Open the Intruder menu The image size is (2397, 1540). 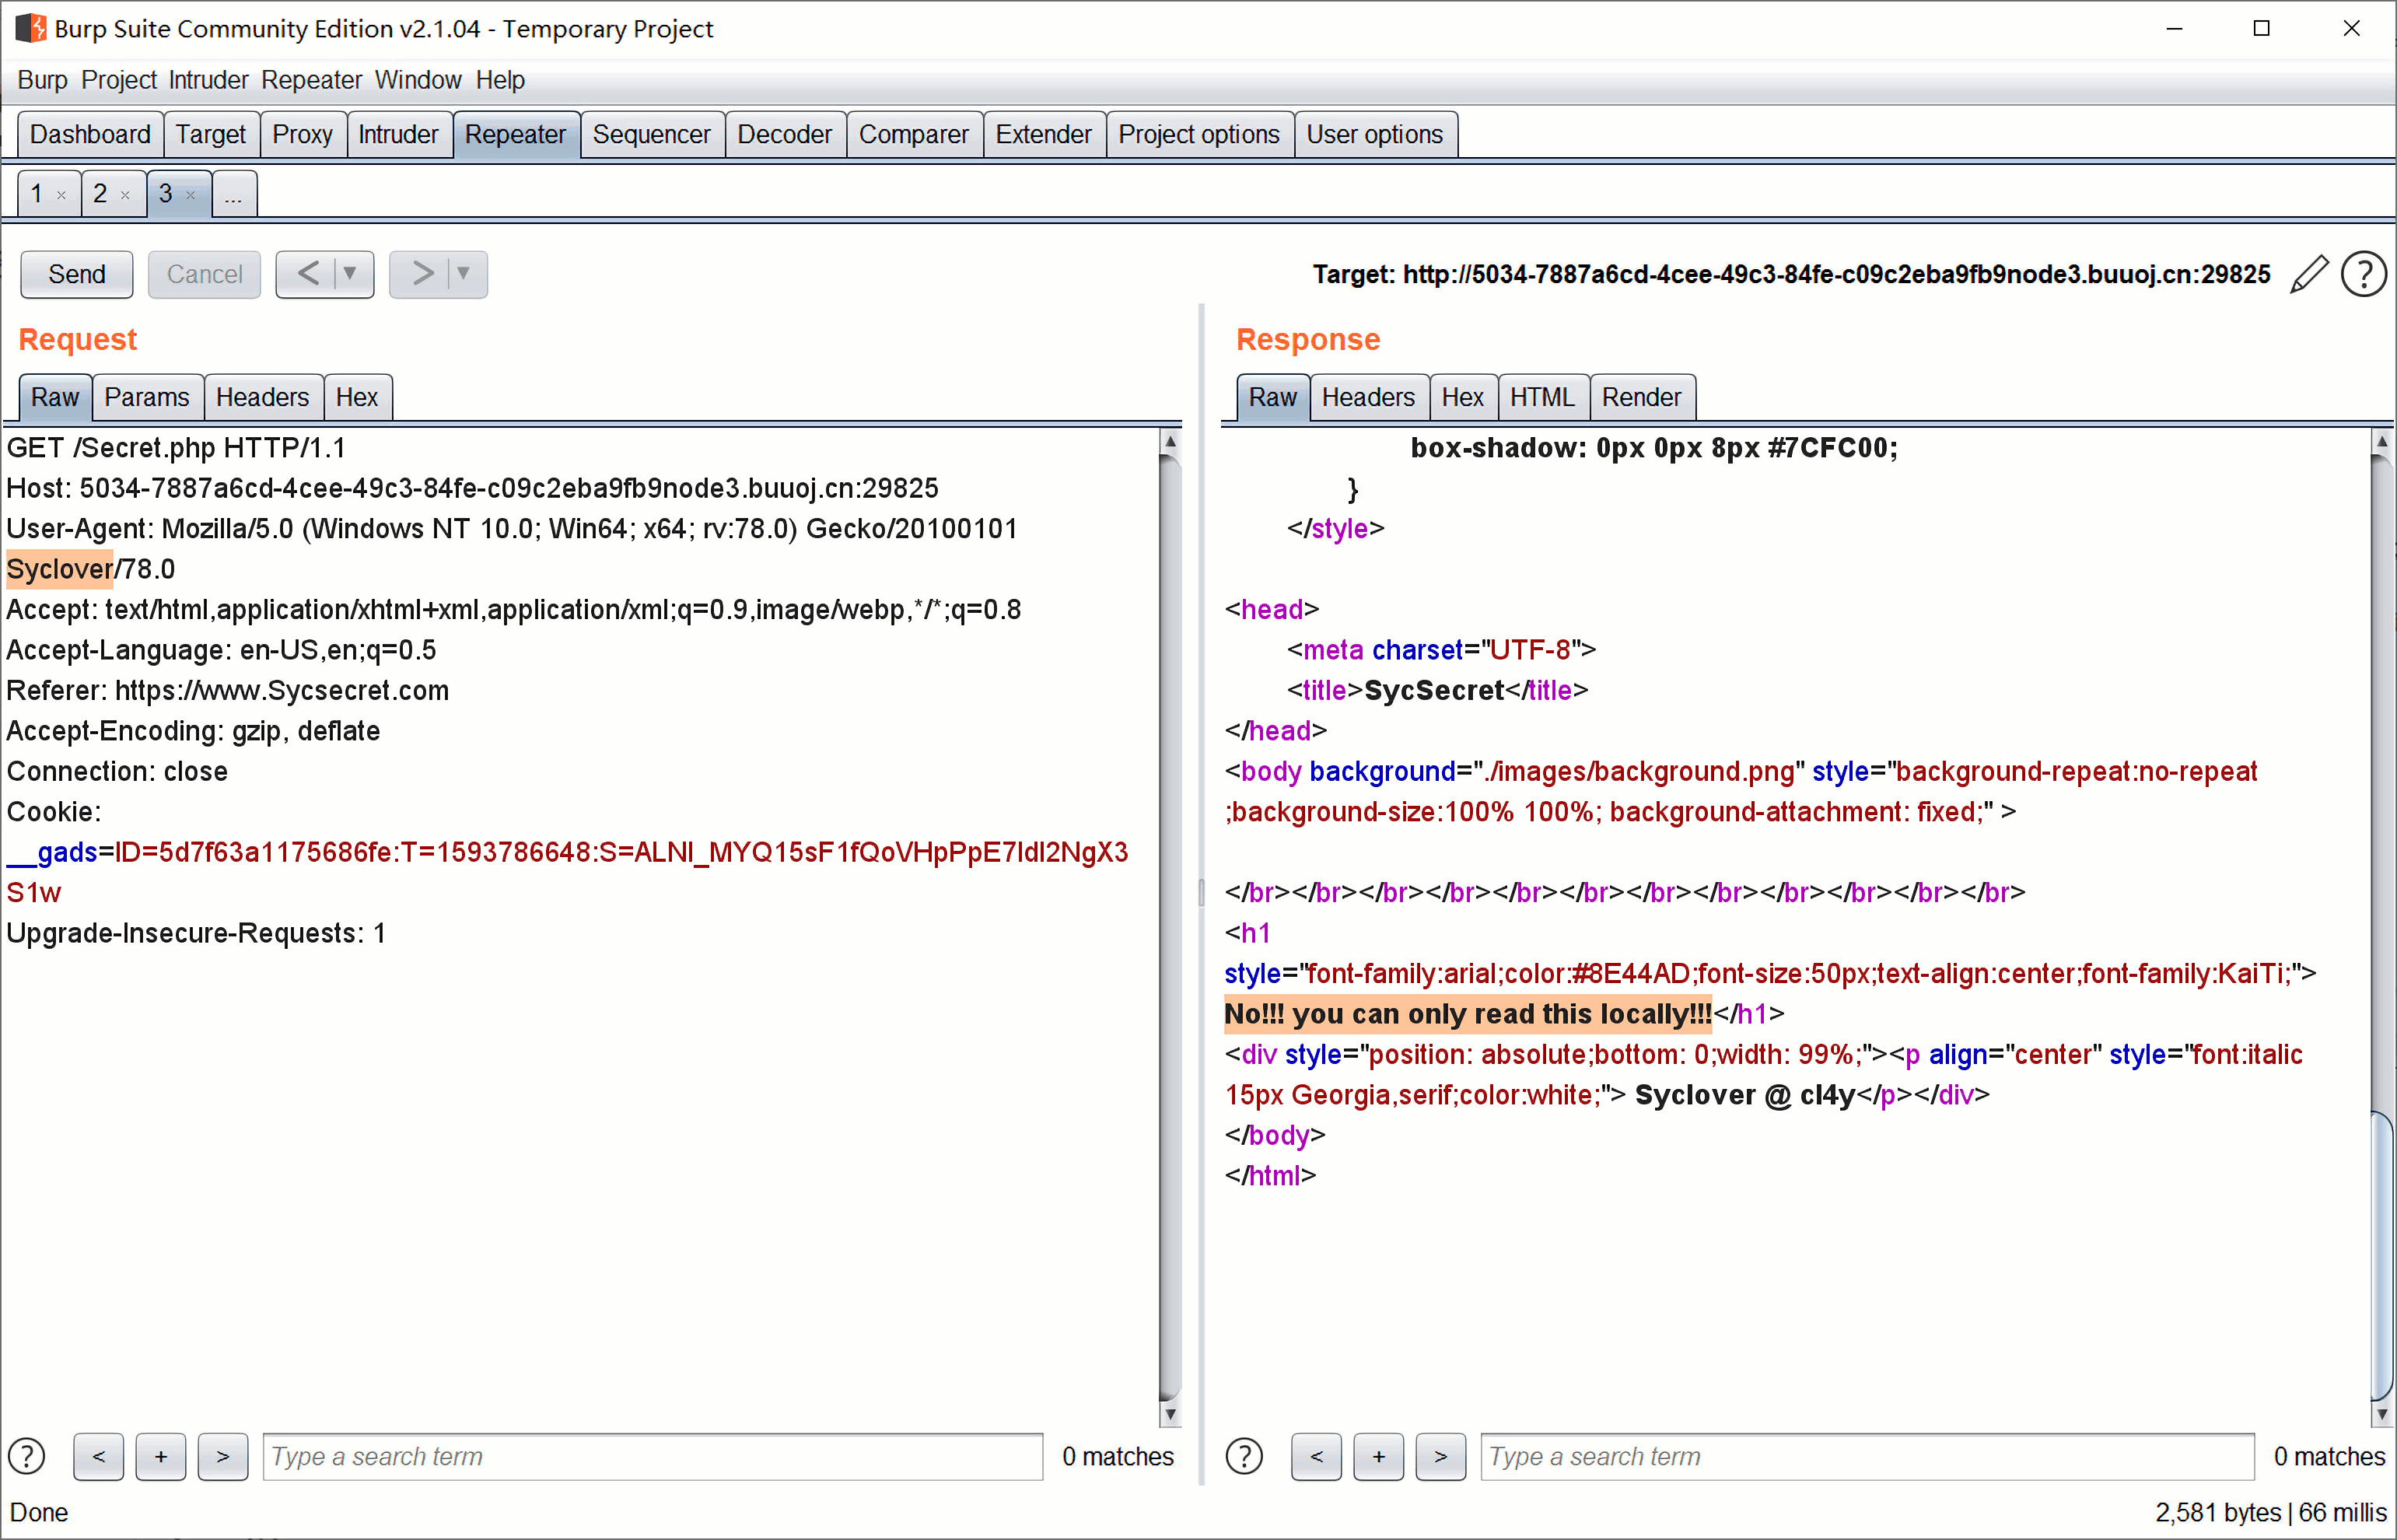click(x=208, y=80)
